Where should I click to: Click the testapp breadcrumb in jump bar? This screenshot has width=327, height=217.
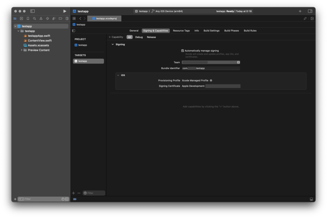79,25
